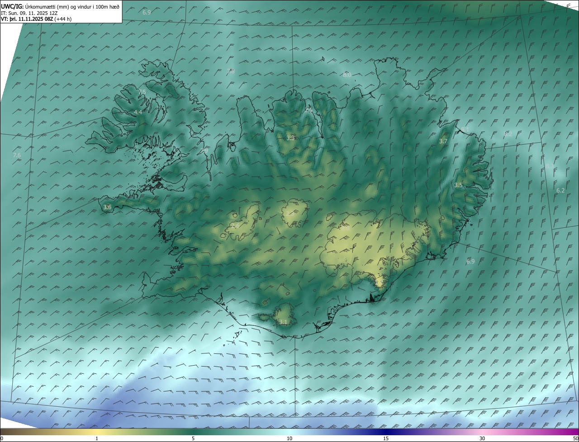Viewport: 579px width, 442px height.
Task: Click the title line starting with "UWC/IG: Úrkomumætti (mm)"
Action: click(x=60, y=6)
